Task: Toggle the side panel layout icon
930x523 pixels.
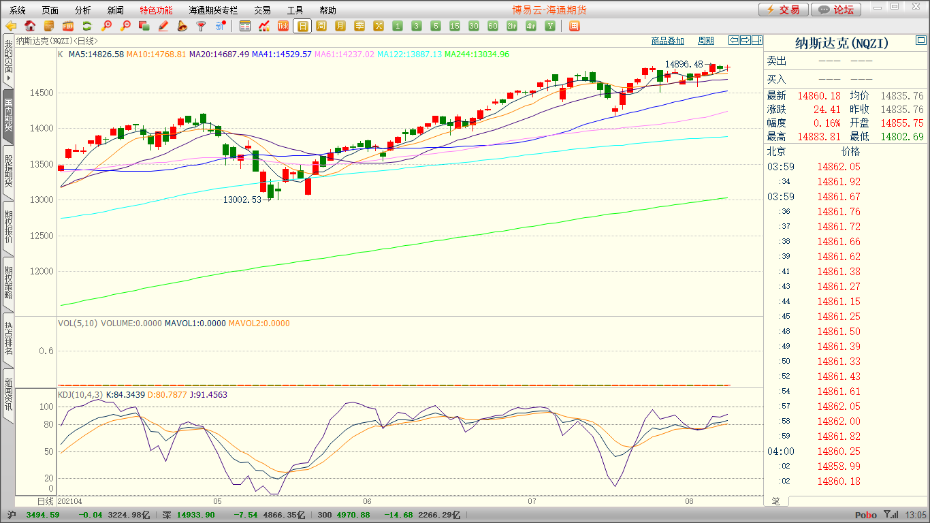Action: pyautogui.click(x=756, y=40)
